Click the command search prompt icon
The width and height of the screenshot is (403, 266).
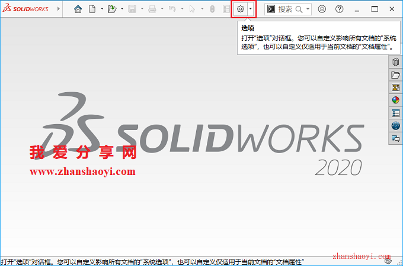271,9
